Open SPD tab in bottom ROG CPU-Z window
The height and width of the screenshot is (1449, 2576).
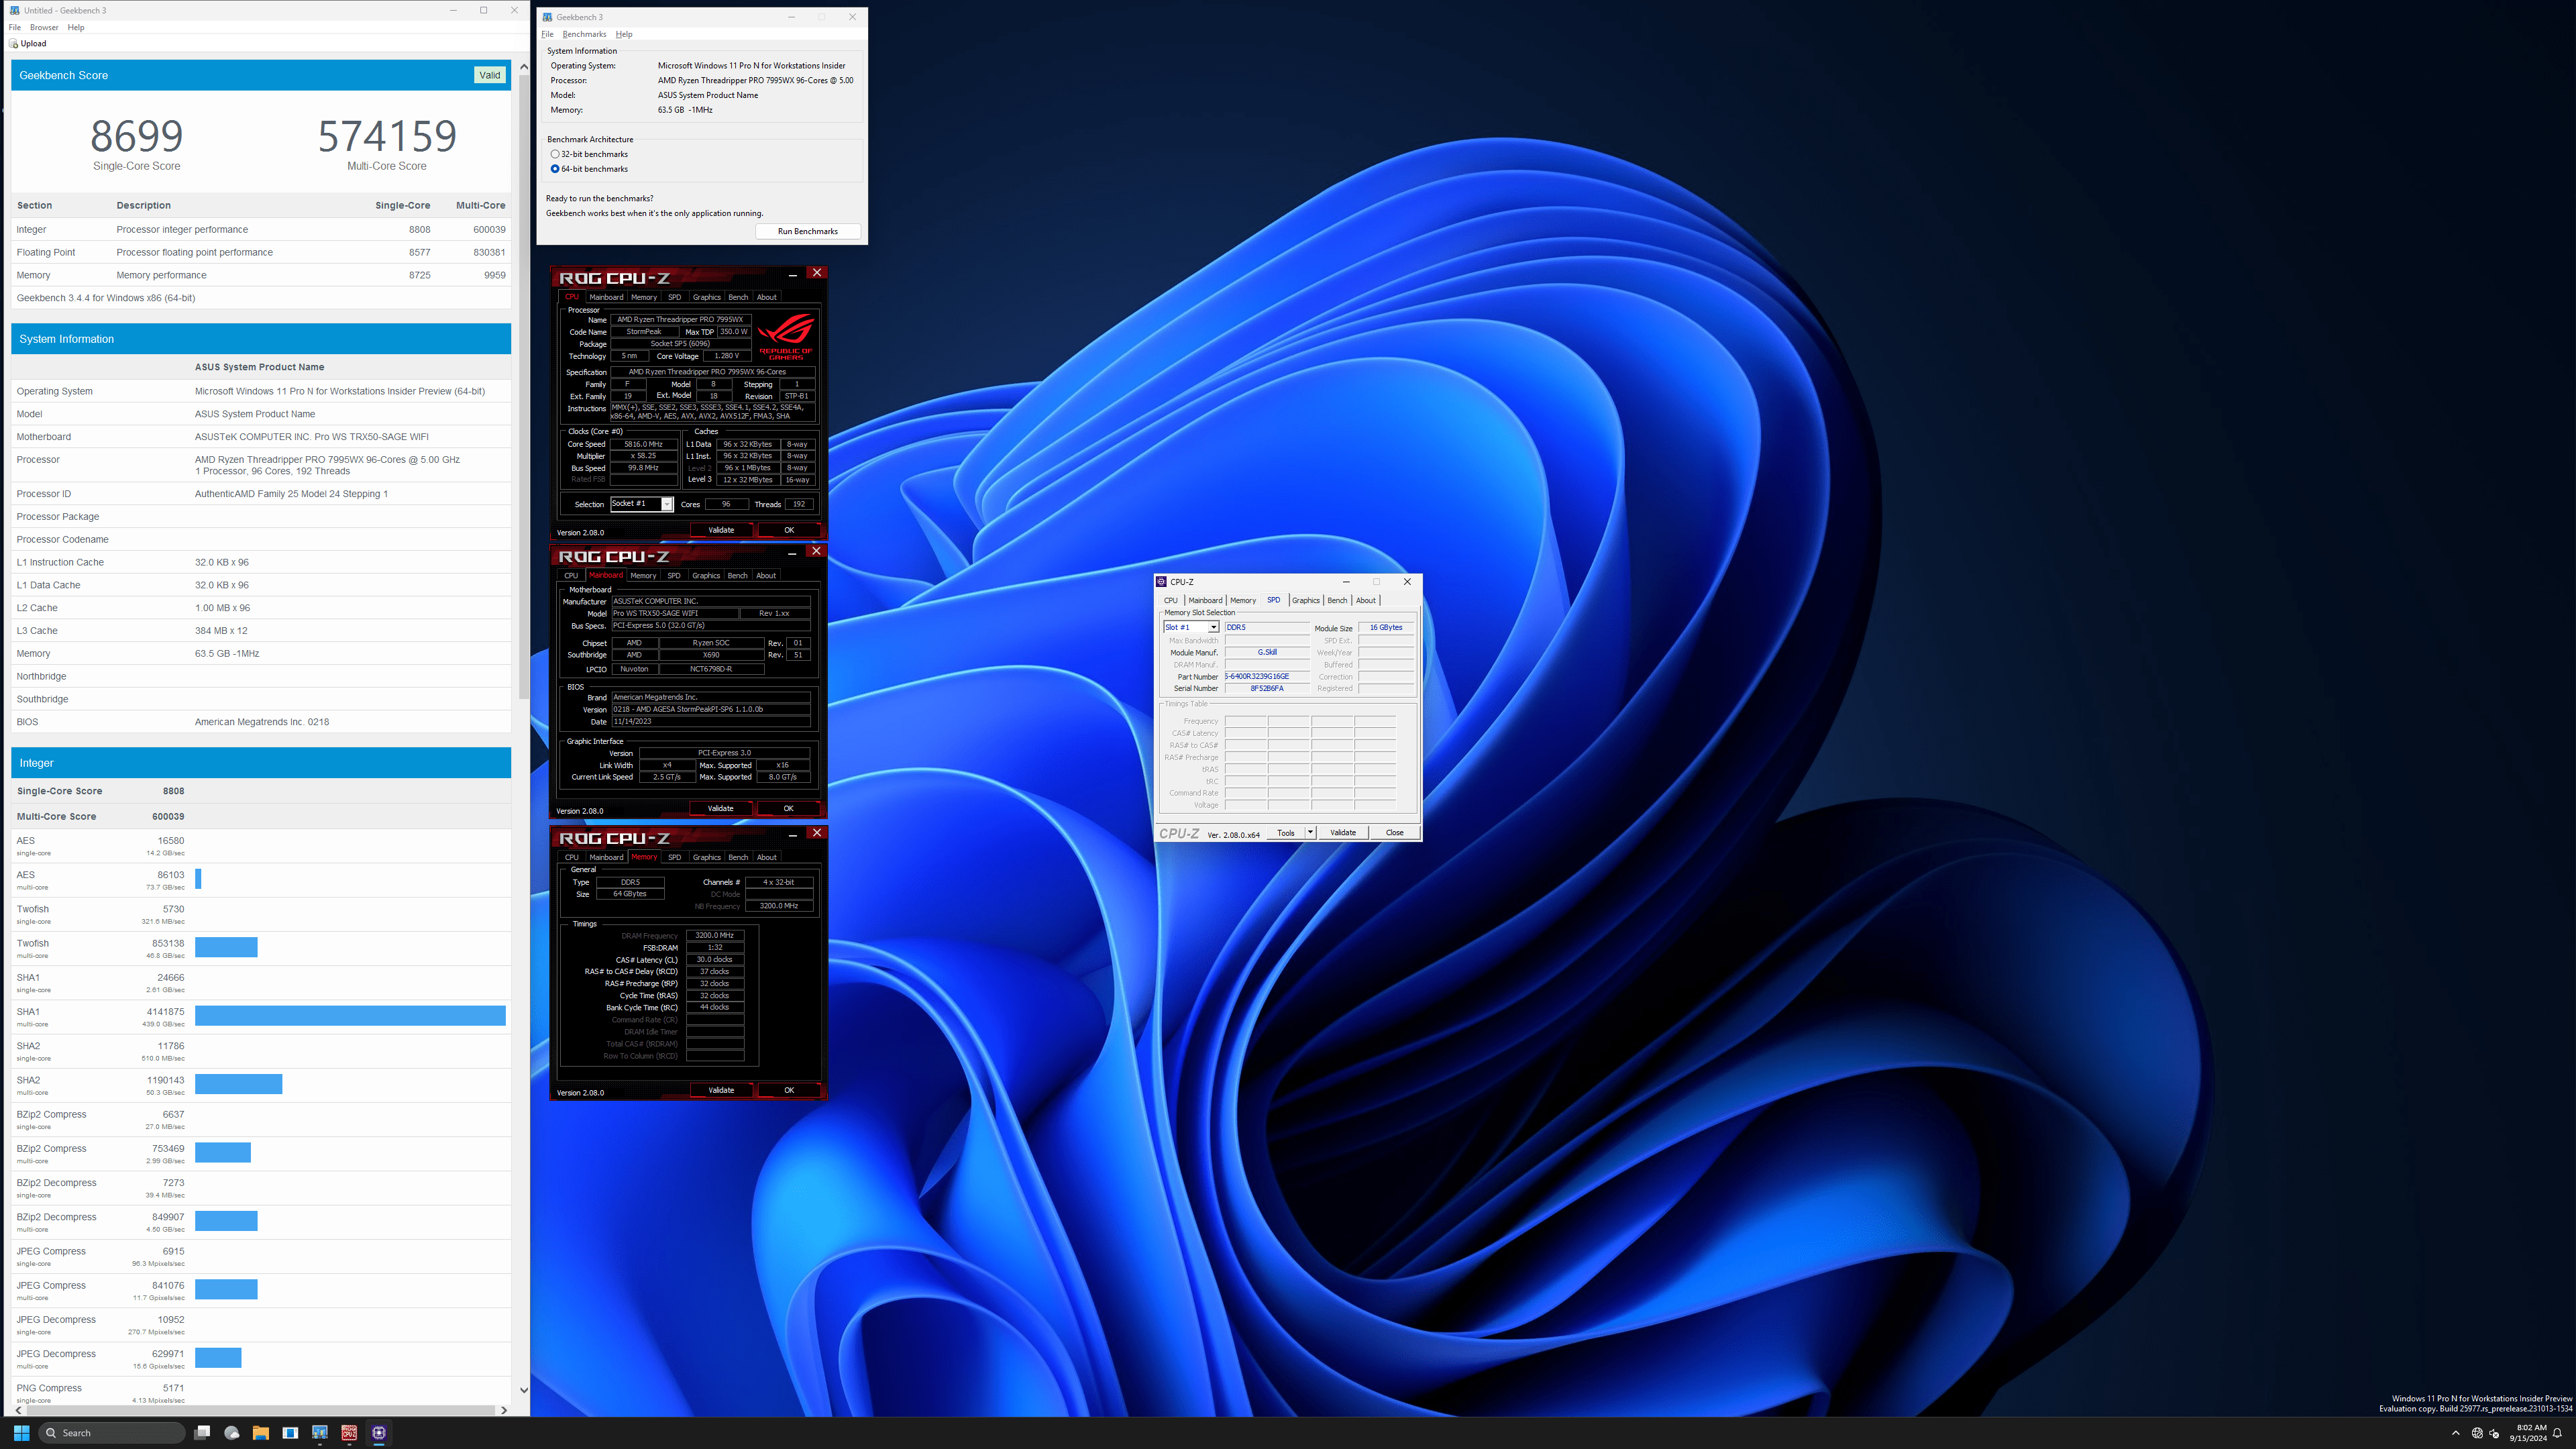[674, 857]
